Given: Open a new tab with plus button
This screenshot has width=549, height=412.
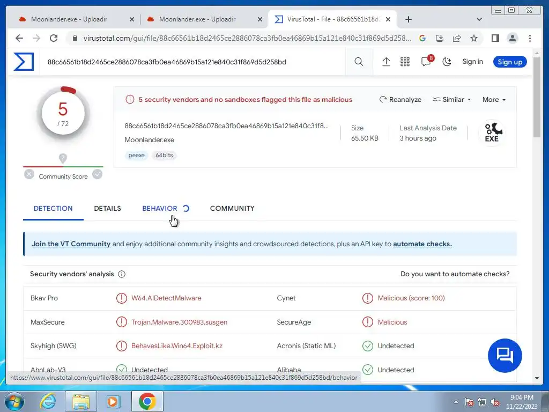Looking at the screenshot, I should (x=408, y=19).
